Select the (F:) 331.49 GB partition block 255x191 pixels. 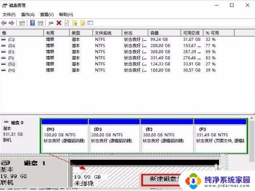point(220,136)
